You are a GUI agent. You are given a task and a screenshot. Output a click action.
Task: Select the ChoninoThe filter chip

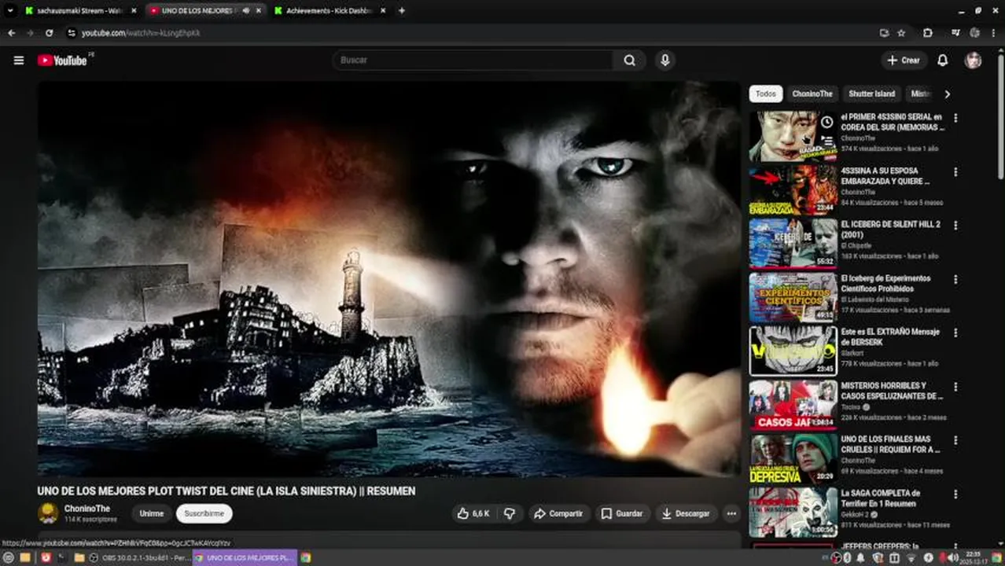[812, 94]
